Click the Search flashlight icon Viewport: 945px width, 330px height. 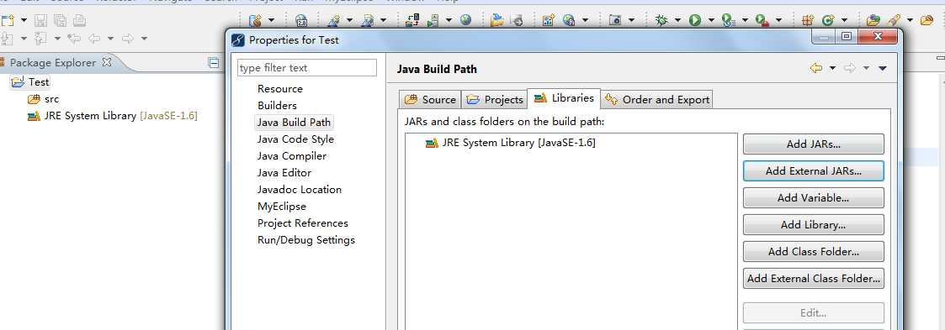click(x=895, y=20)
